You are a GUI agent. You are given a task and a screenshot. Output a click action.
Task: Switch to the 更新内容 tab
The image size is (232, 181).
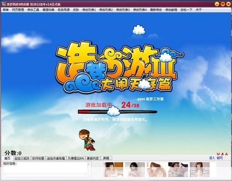(x=93, y=159)
